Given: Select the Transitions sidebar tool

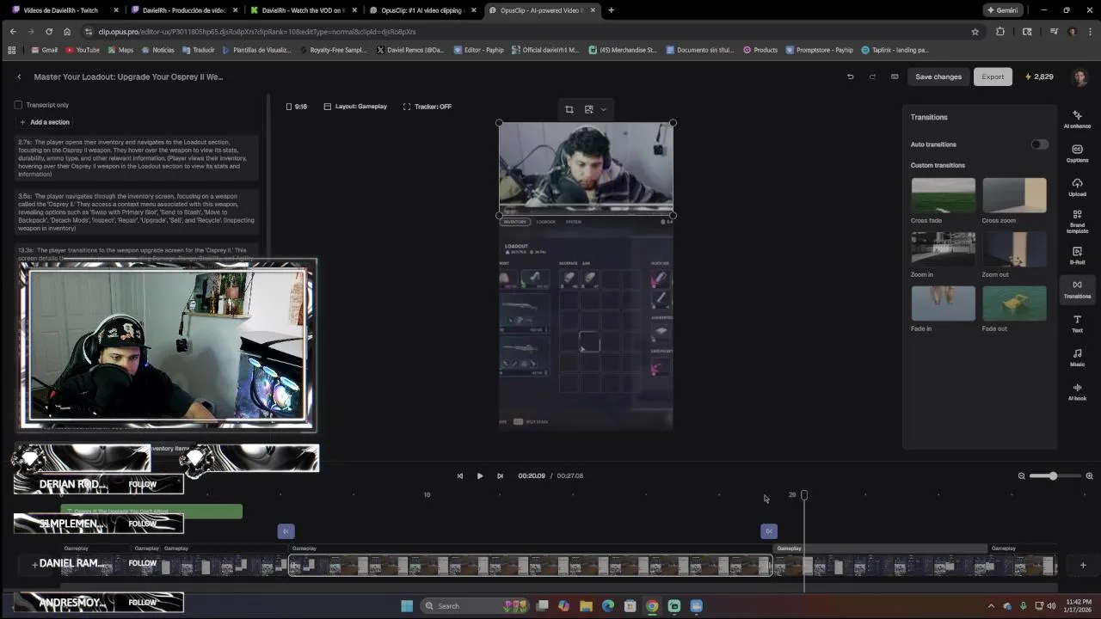Looking at the screenshot, I should pyautogui.click(x=1077, y=289).
